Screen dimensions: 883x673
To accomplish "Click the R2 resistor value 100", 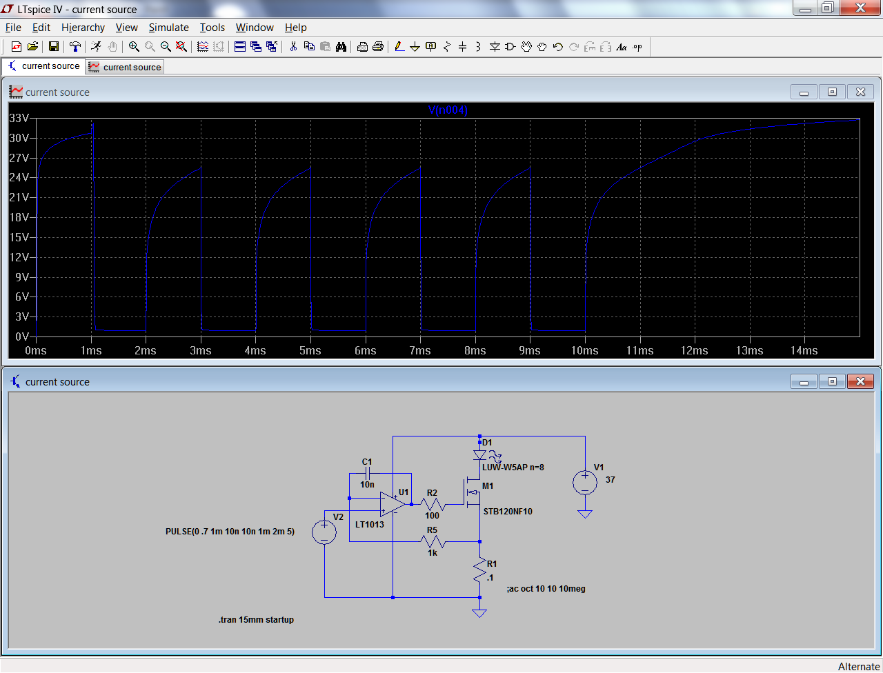I will pyautogui.click(x=432, y=516).
